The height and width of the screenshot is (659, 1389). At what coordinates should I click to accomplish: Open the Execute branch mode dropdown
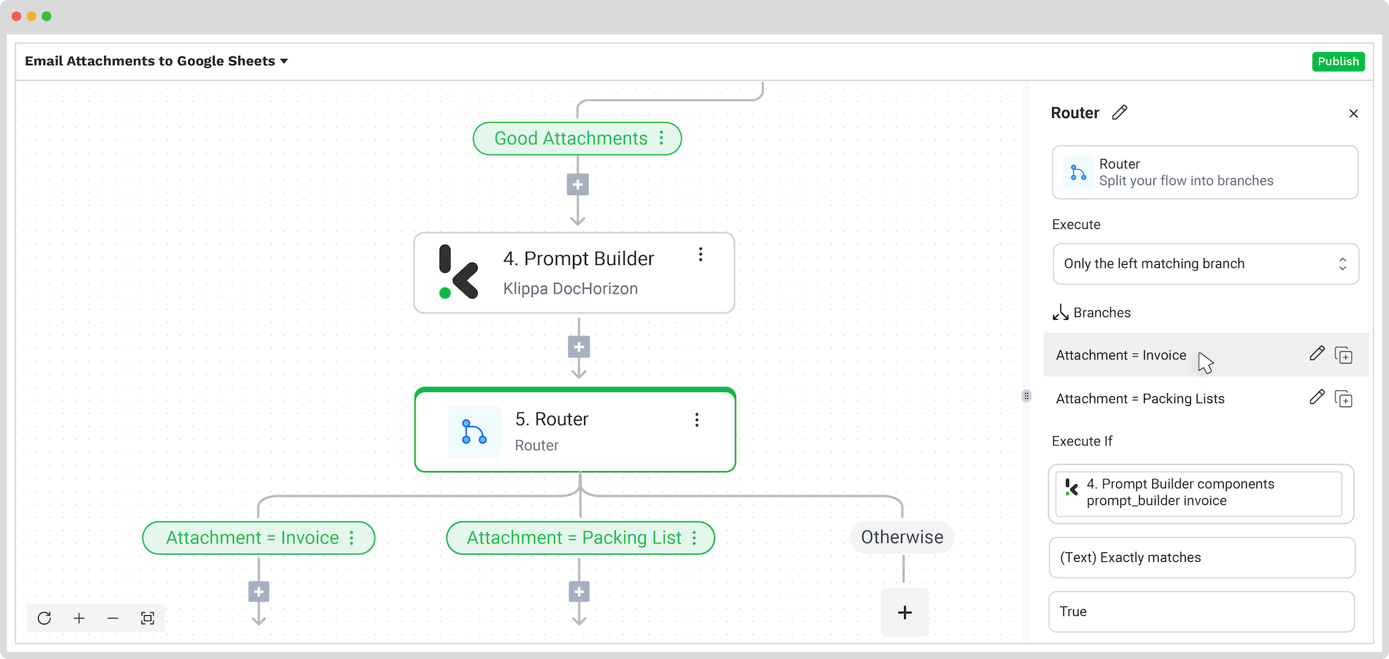coord(1206,264)
